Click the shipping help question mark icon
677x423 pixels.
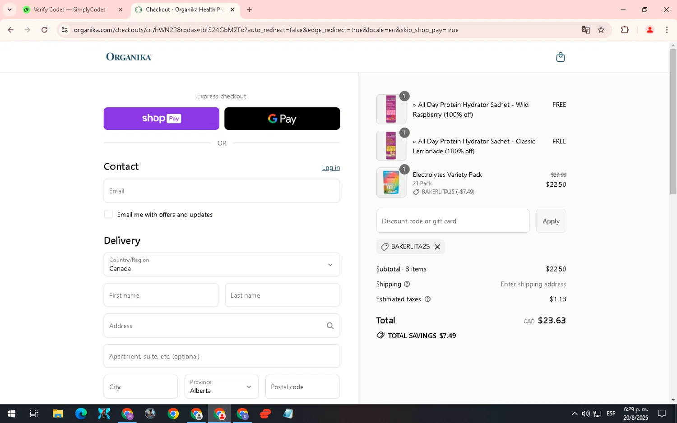407,284
